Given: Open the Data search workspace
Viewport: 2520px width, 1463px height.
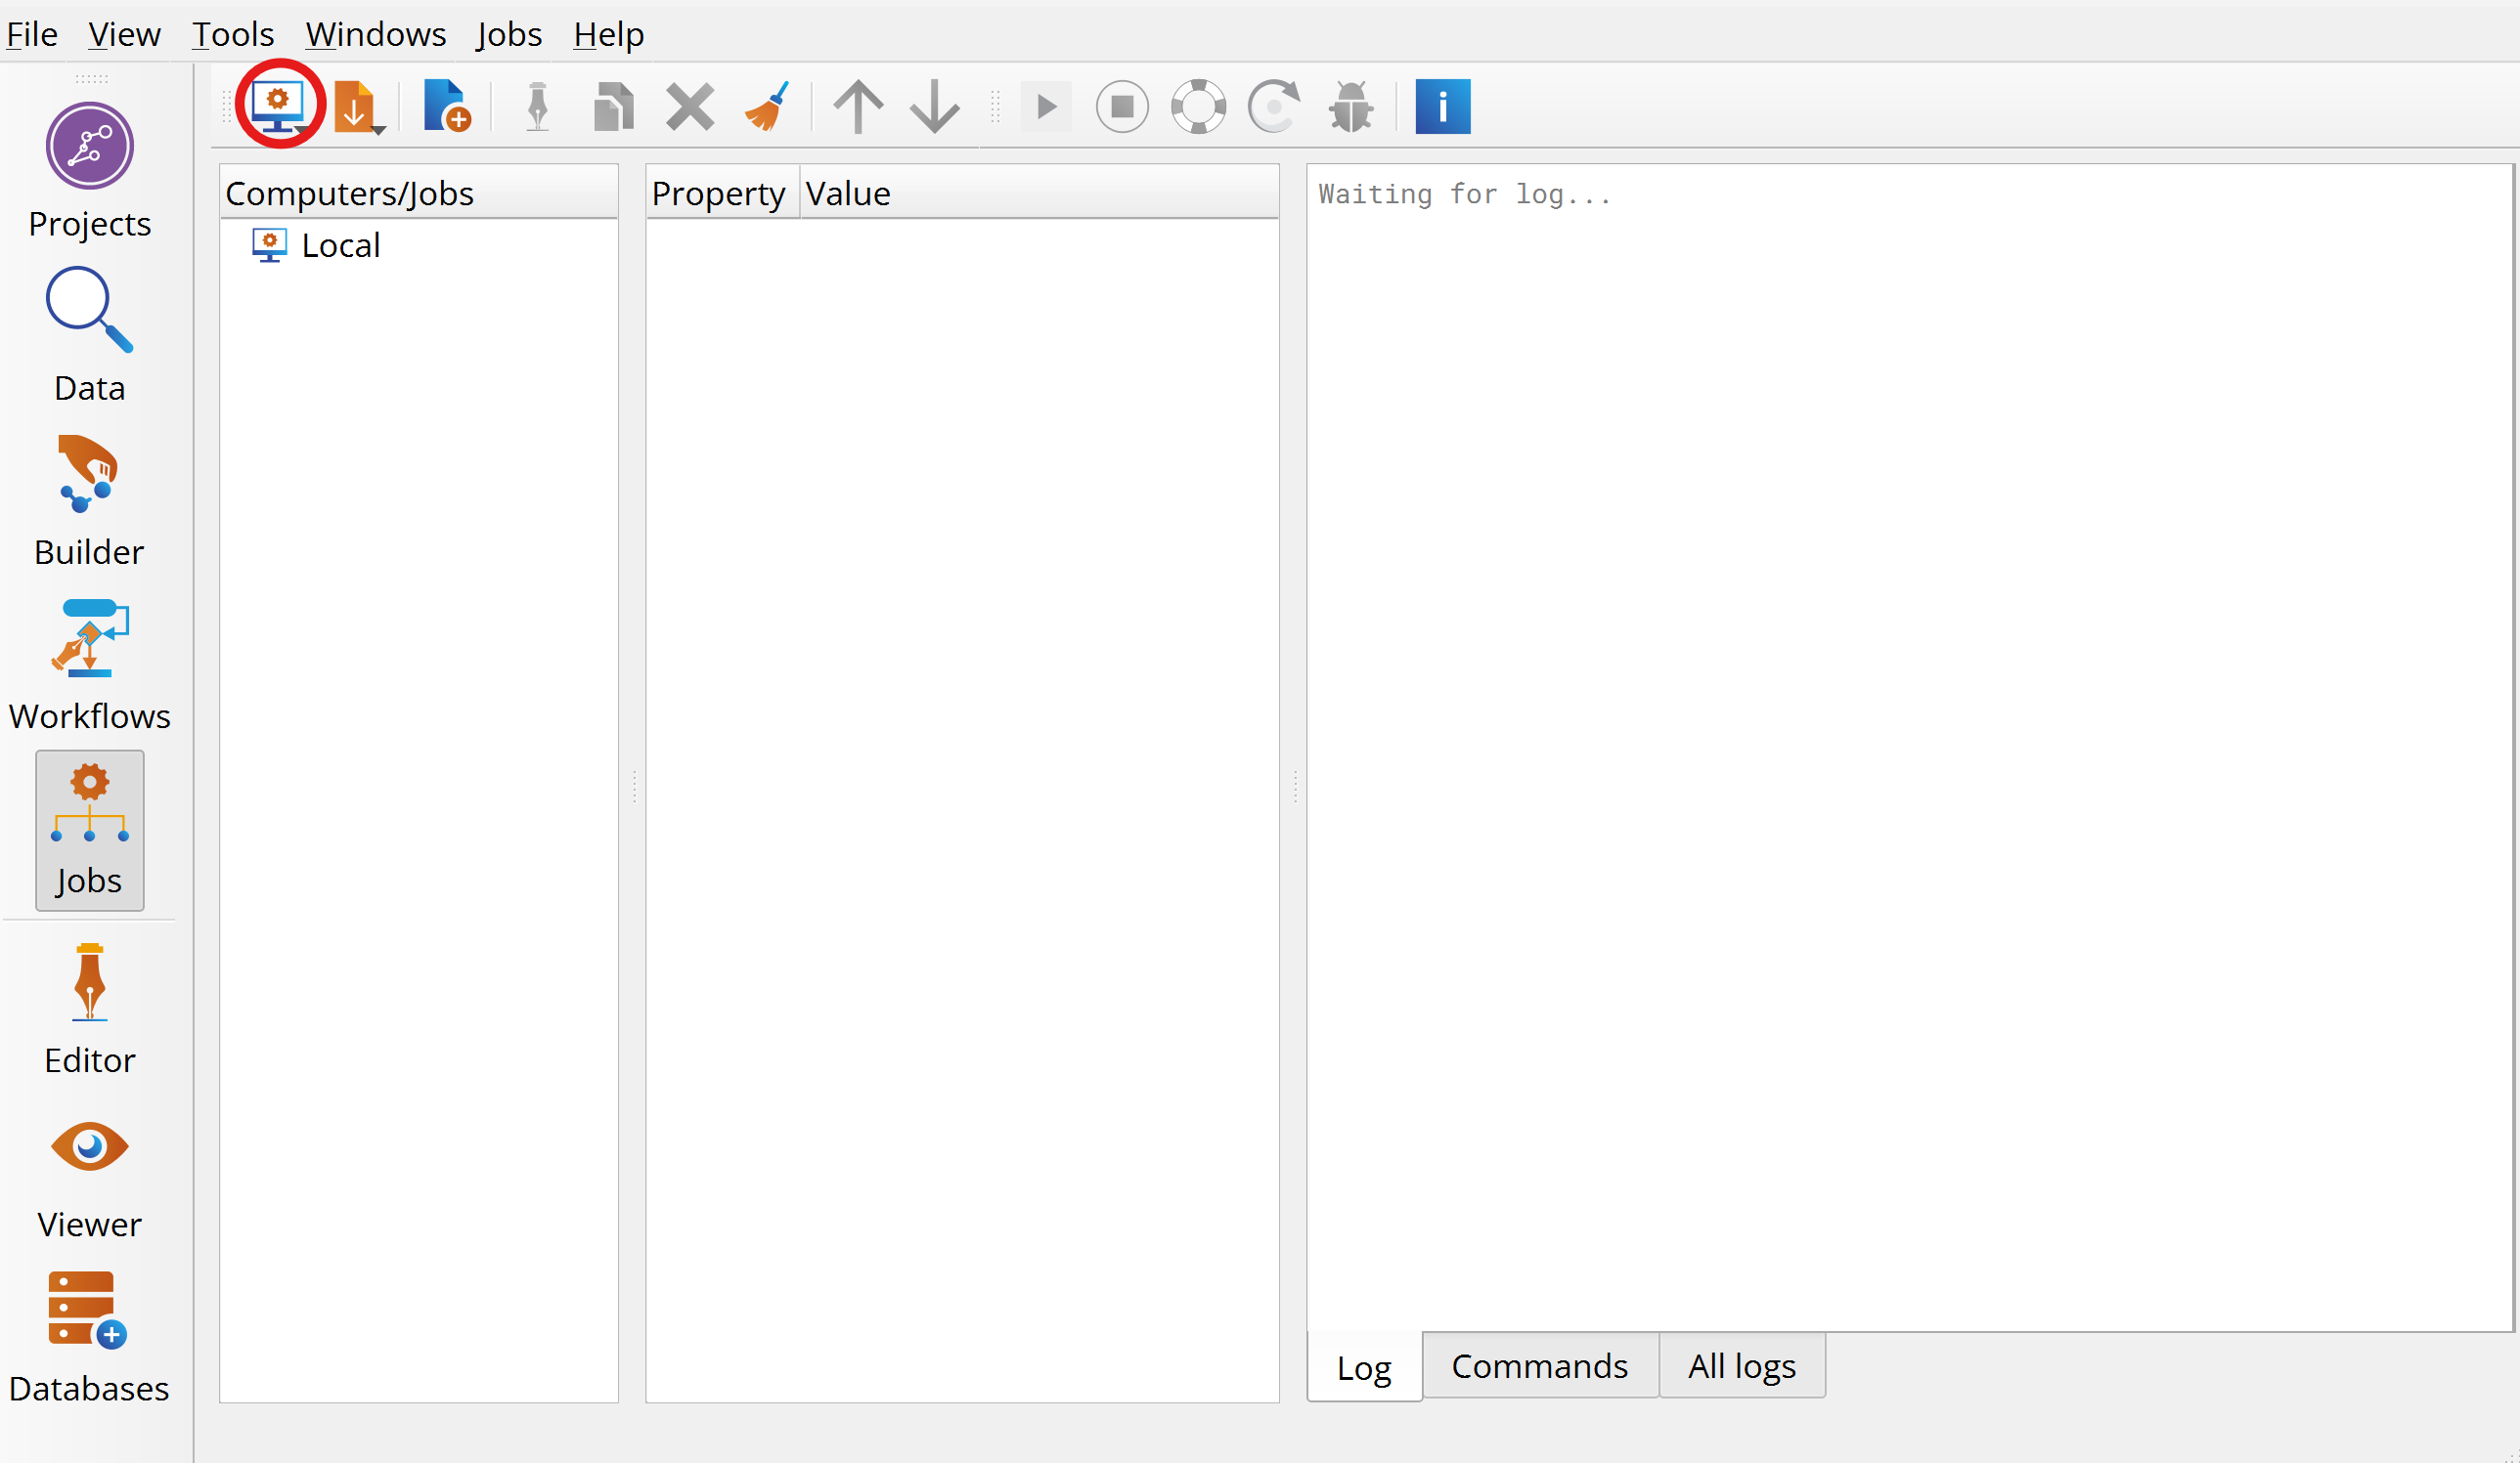Looking at the screenshot, I should pos(89,335).
